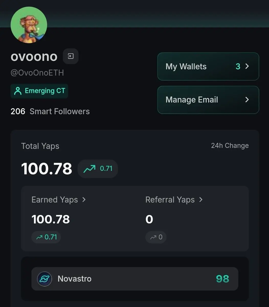Viewport: 269px width, 307px height.
Task: Click the green trending arrow next to Total Yaps
Action: [x=89, y=169]
